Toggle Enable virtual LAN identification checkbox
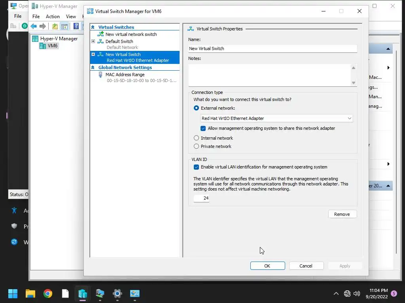The width and height of the screenshot is (405, 303). [196, 167]
